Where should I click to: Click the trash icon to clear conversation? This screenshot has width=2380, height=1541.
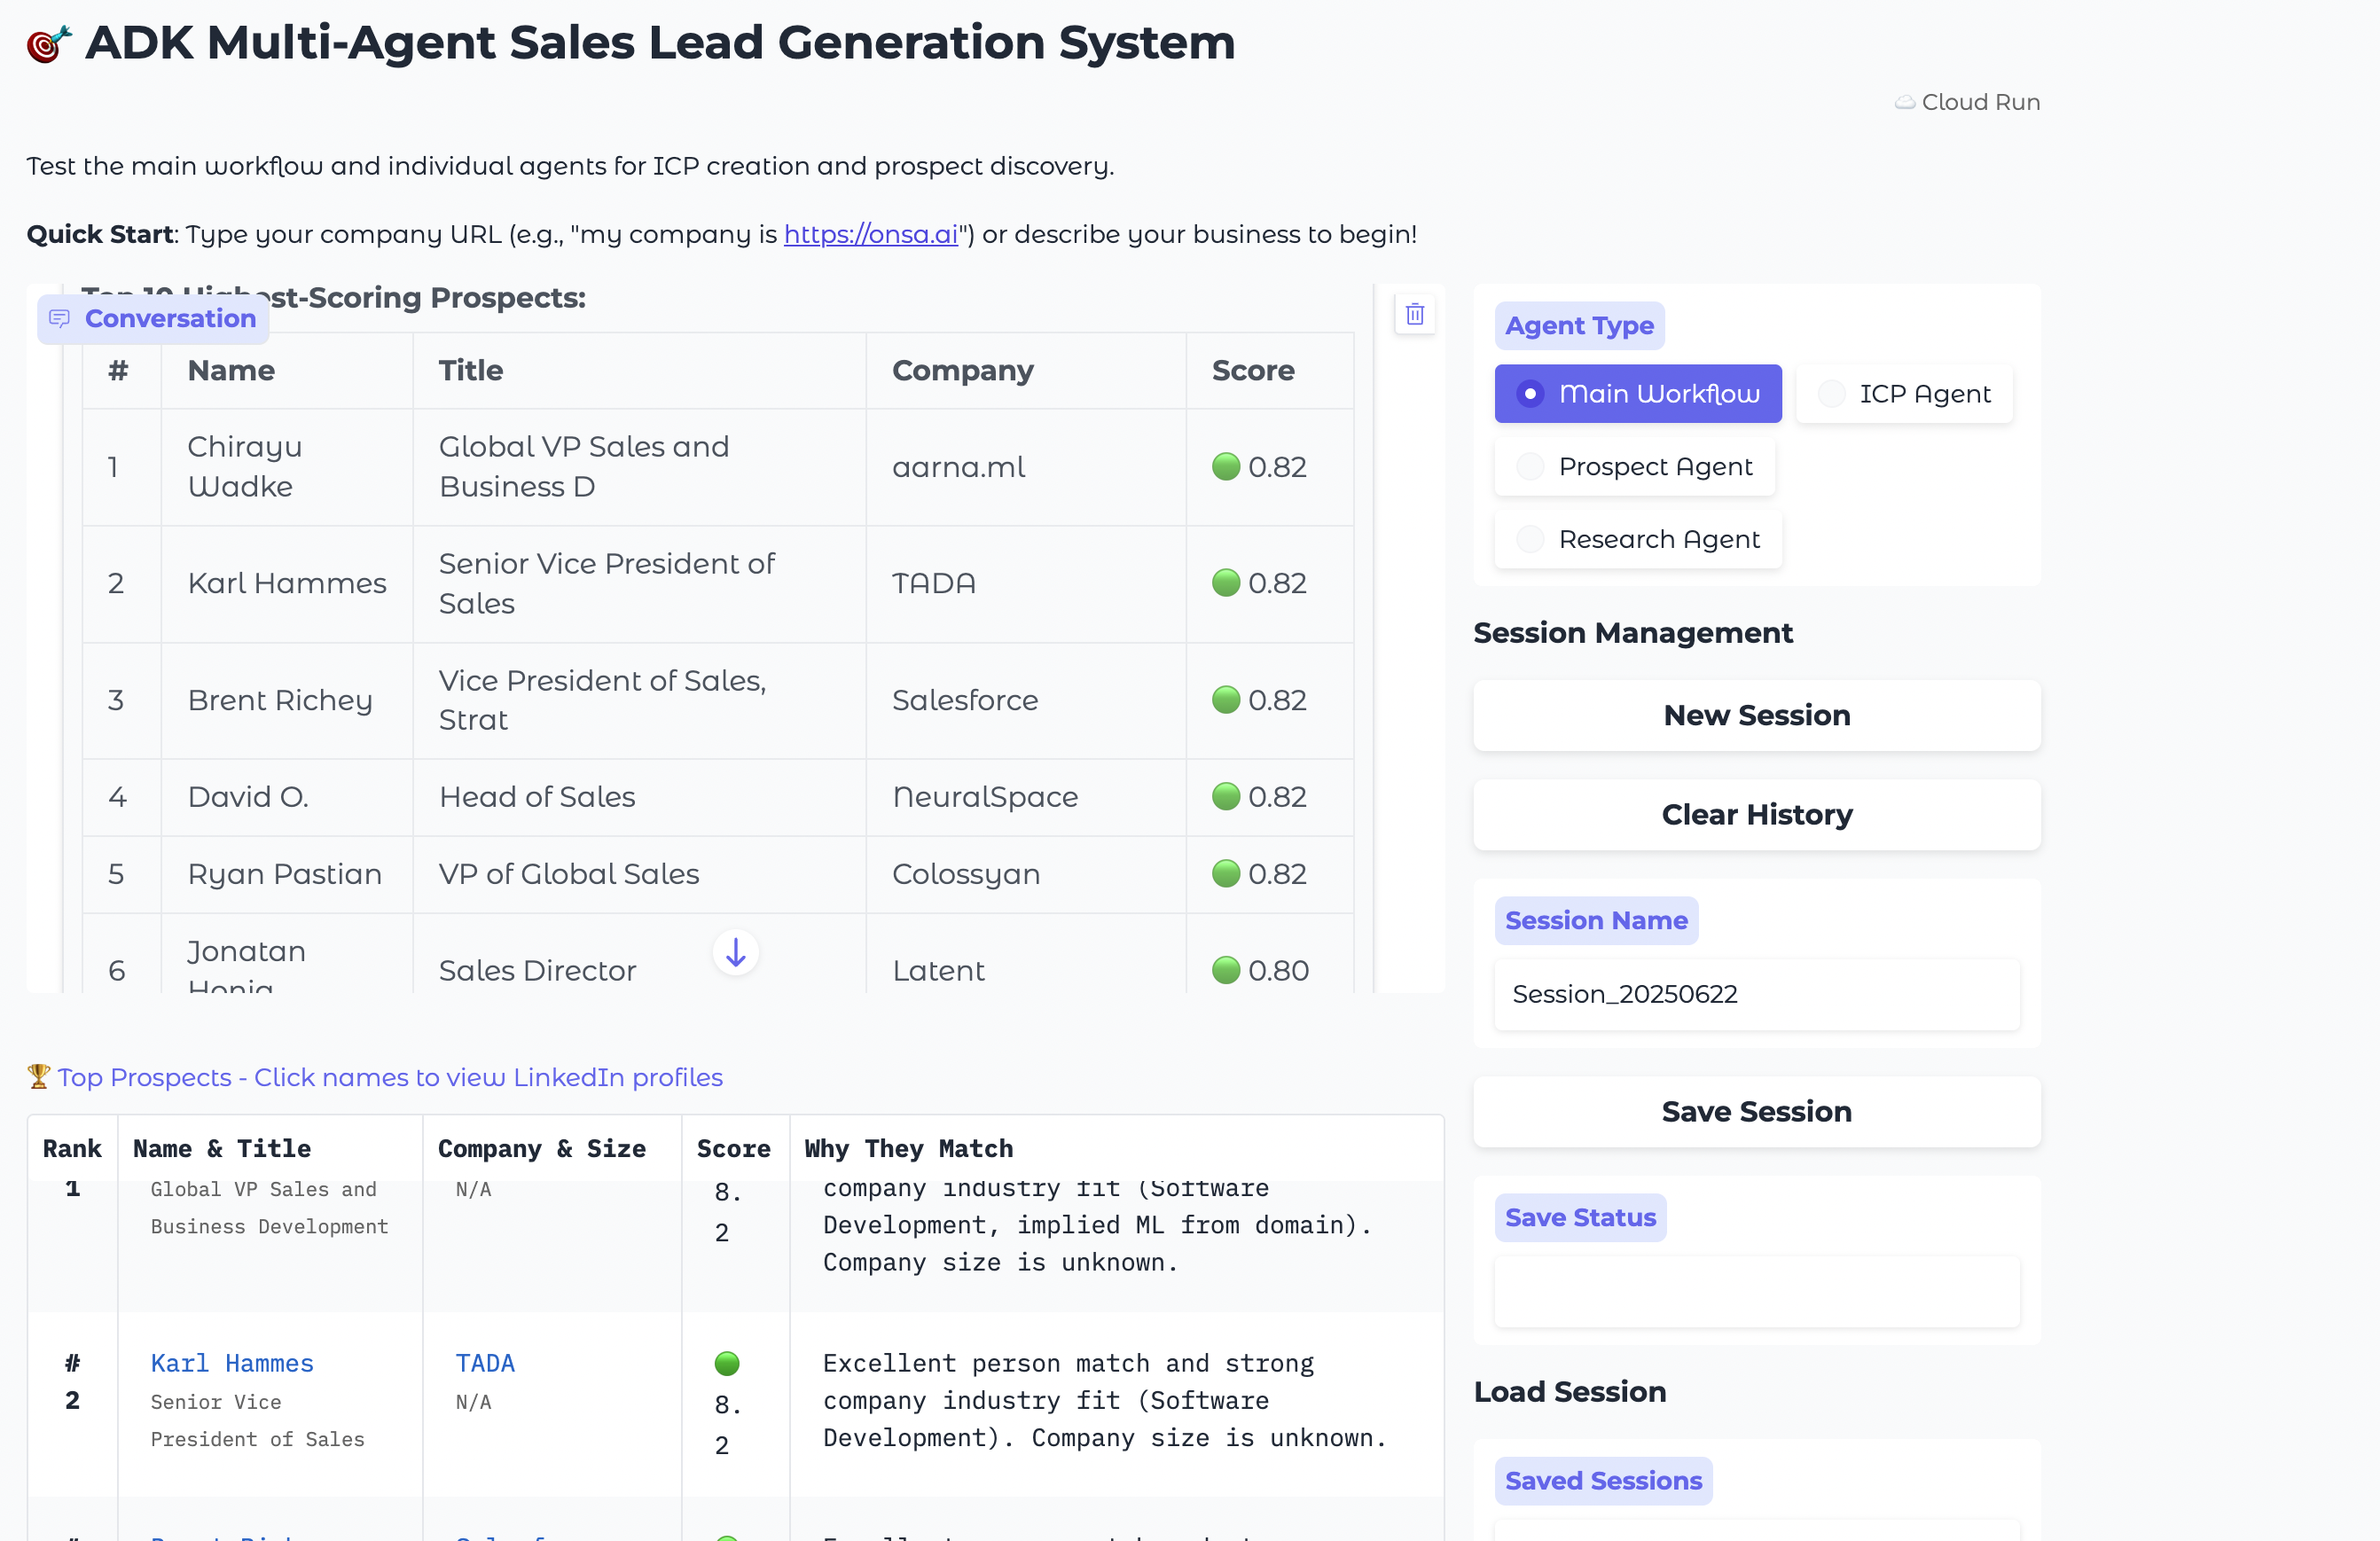coord(1414,314)
